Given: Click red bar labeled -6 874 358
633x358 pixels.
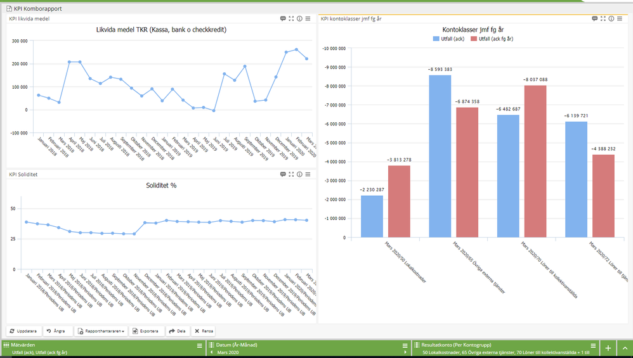Looking at the screenshot, I should tap(467, 172).
